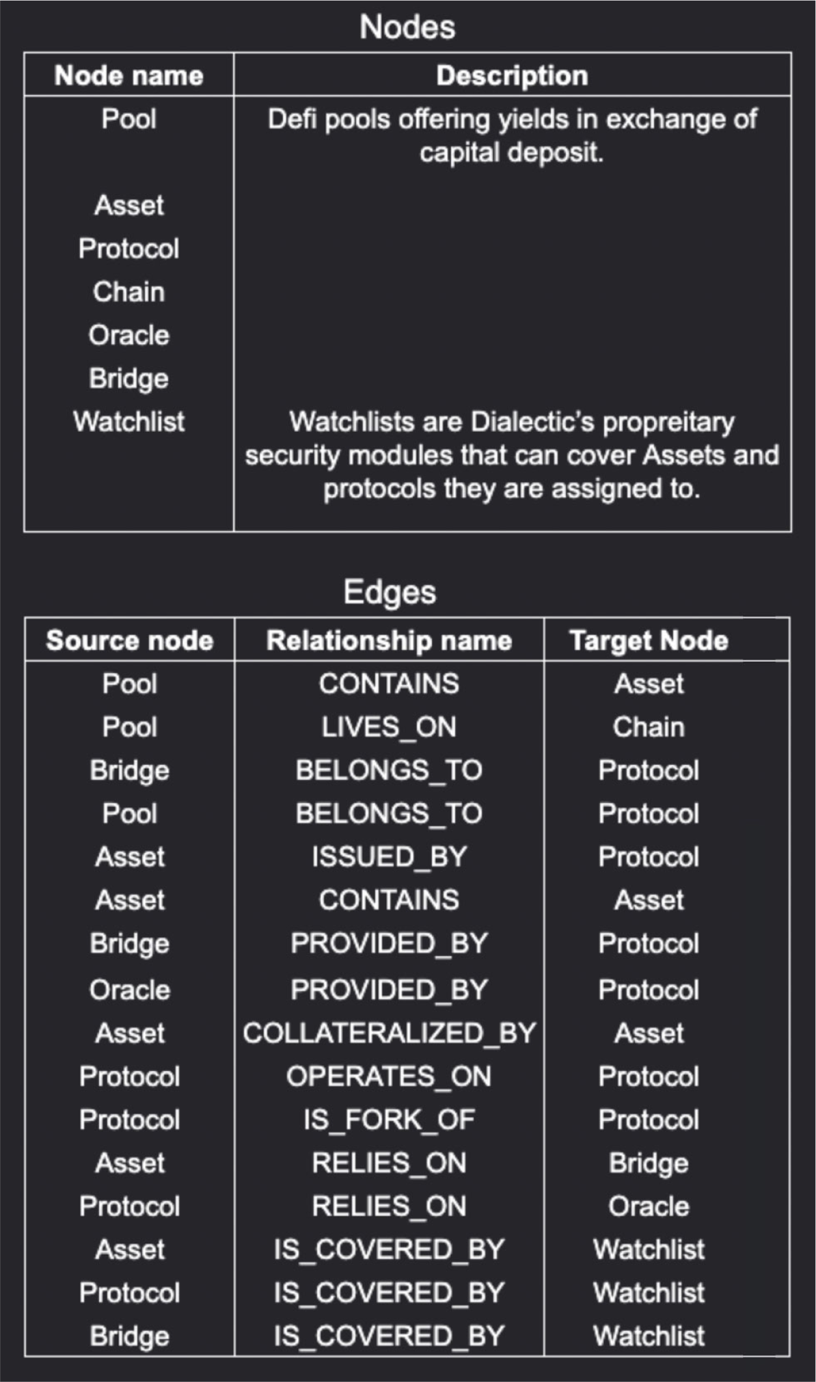The width and height of the screenshot is (816, 1382).
Task: Select the OPERATES_ON relationship cell
Action: 389,1076
